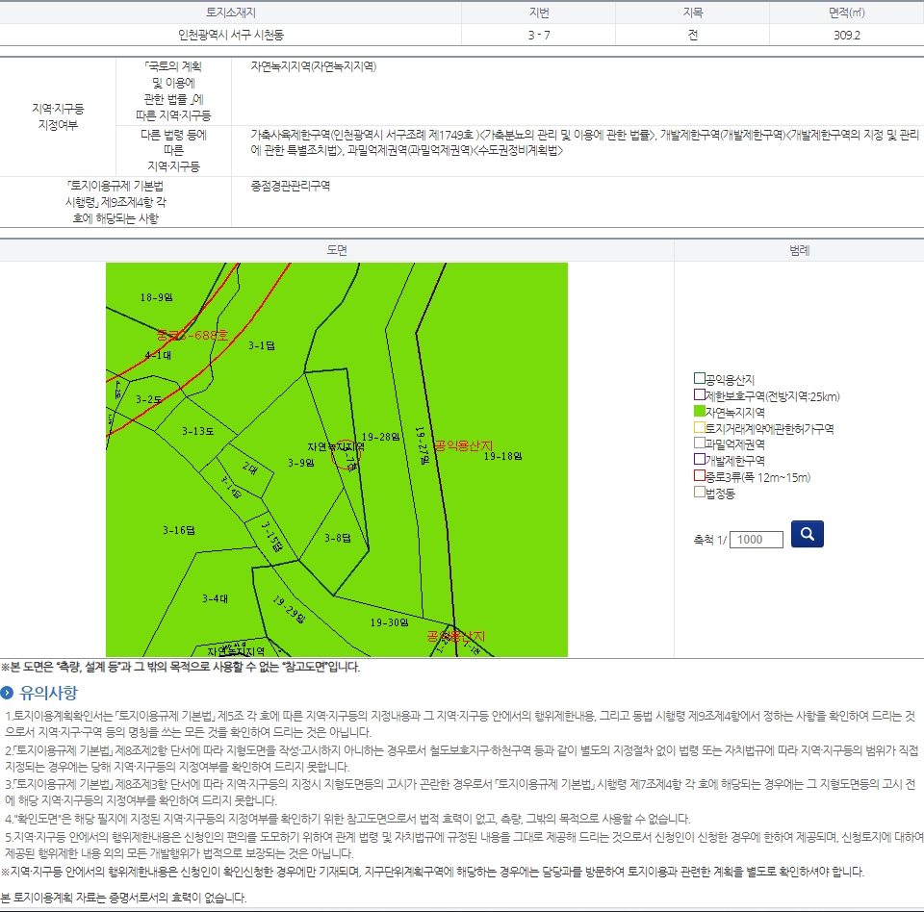Click the yellow 토지거래계약에관한허가구역 legend swatch
Screen dimensions: 924x912
[700, 428]
